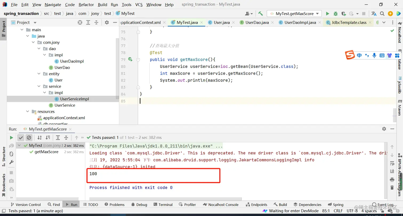Click CRLF line separator in status bar
The width and height of the screenshot is (403, 216).
point(338,211)
